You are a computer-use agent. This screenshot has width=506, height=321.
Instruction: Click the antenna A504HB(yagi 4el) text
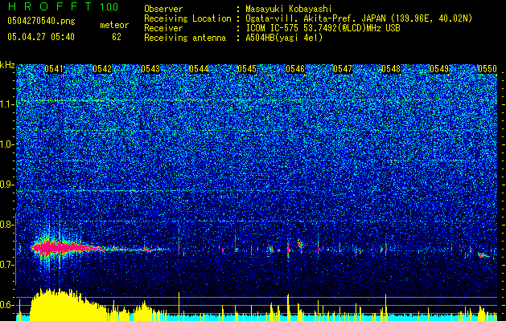(x=284, y=38)
